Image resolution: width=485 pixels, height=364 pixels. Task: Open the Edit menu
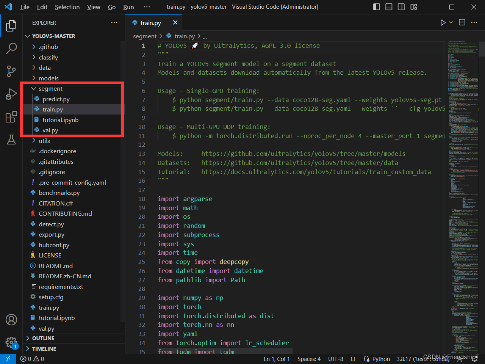42,7
